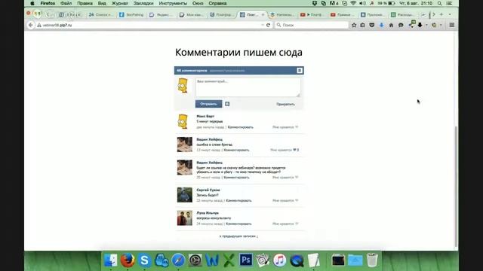Click the browser back arrow button
Screen dimensions: 483x271
point(30,25)
